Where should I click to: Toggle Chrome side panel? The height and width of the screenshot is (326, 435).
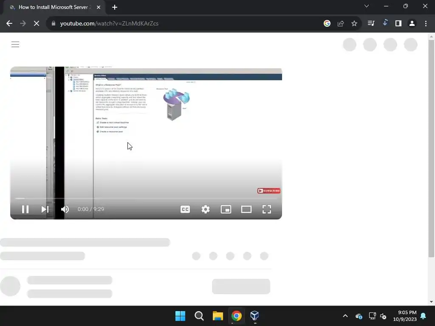398,24
